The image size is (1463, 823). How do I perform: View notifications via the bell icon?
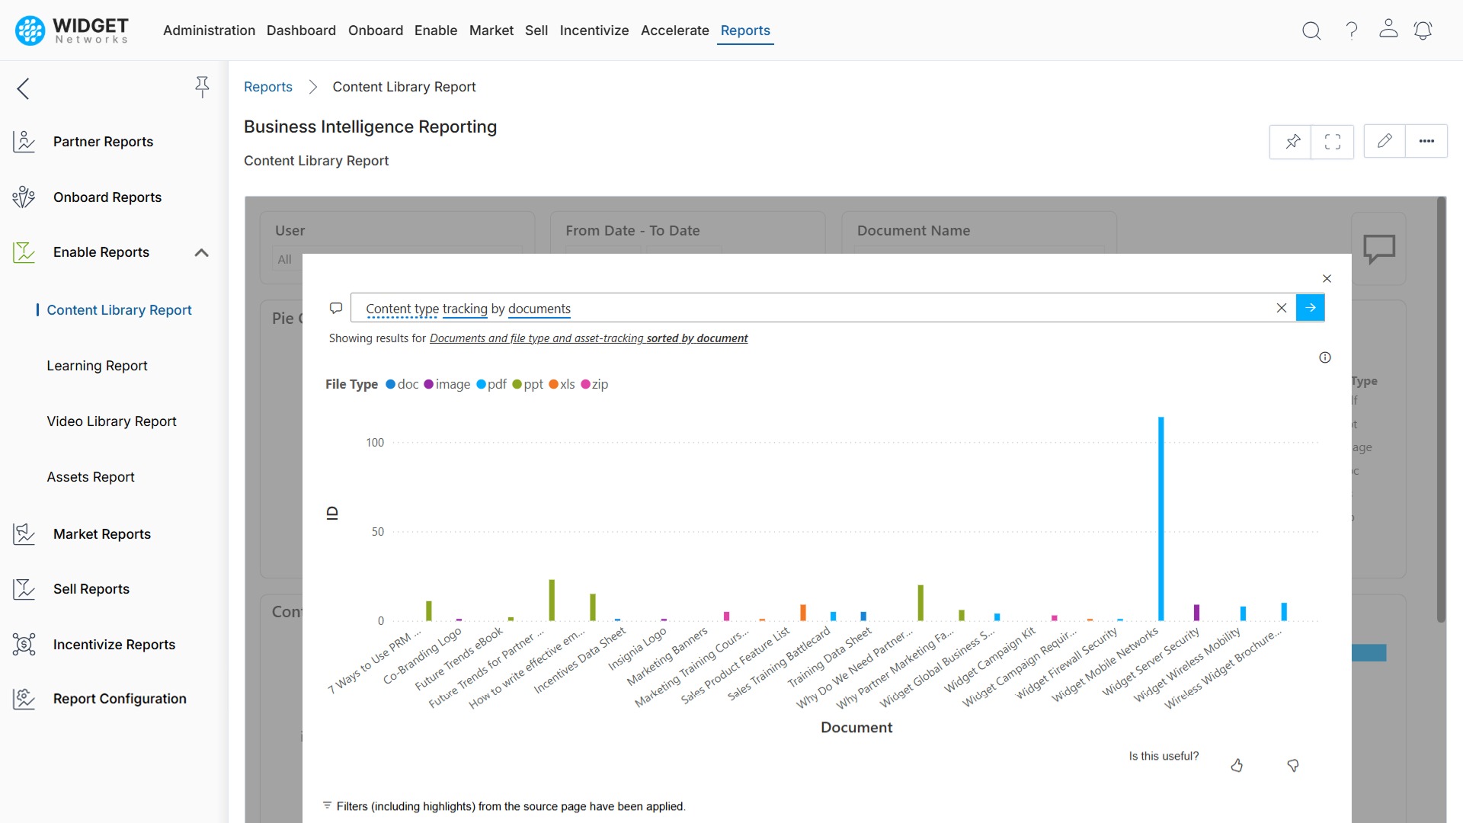click(1423, 30)
